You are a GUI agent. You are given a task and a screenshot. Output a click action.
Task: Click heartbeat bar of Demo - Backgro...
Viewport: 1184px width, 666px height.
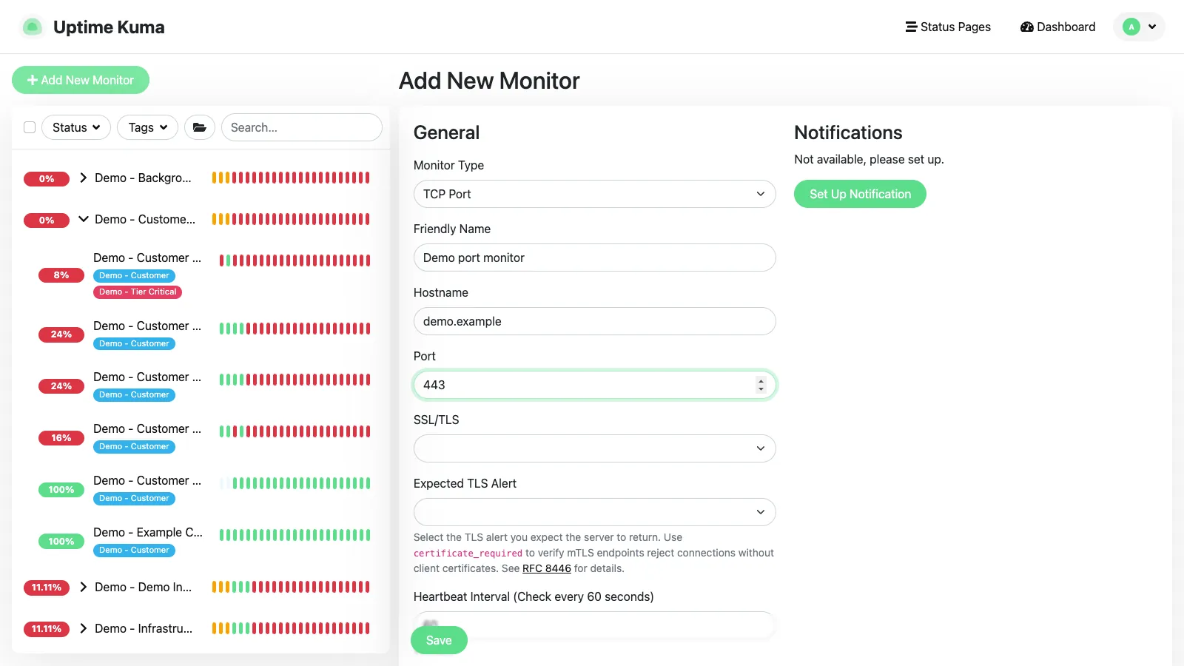coord(291,178)
